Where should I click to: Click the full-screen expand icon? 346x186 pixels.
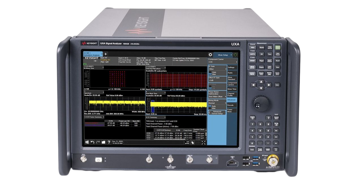coord(204,143)
